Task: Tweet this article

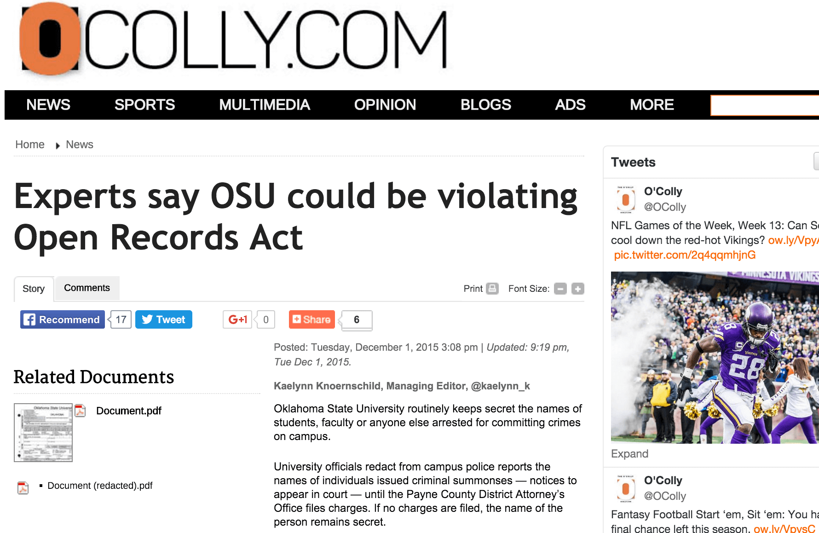Action: pos(163,319)
